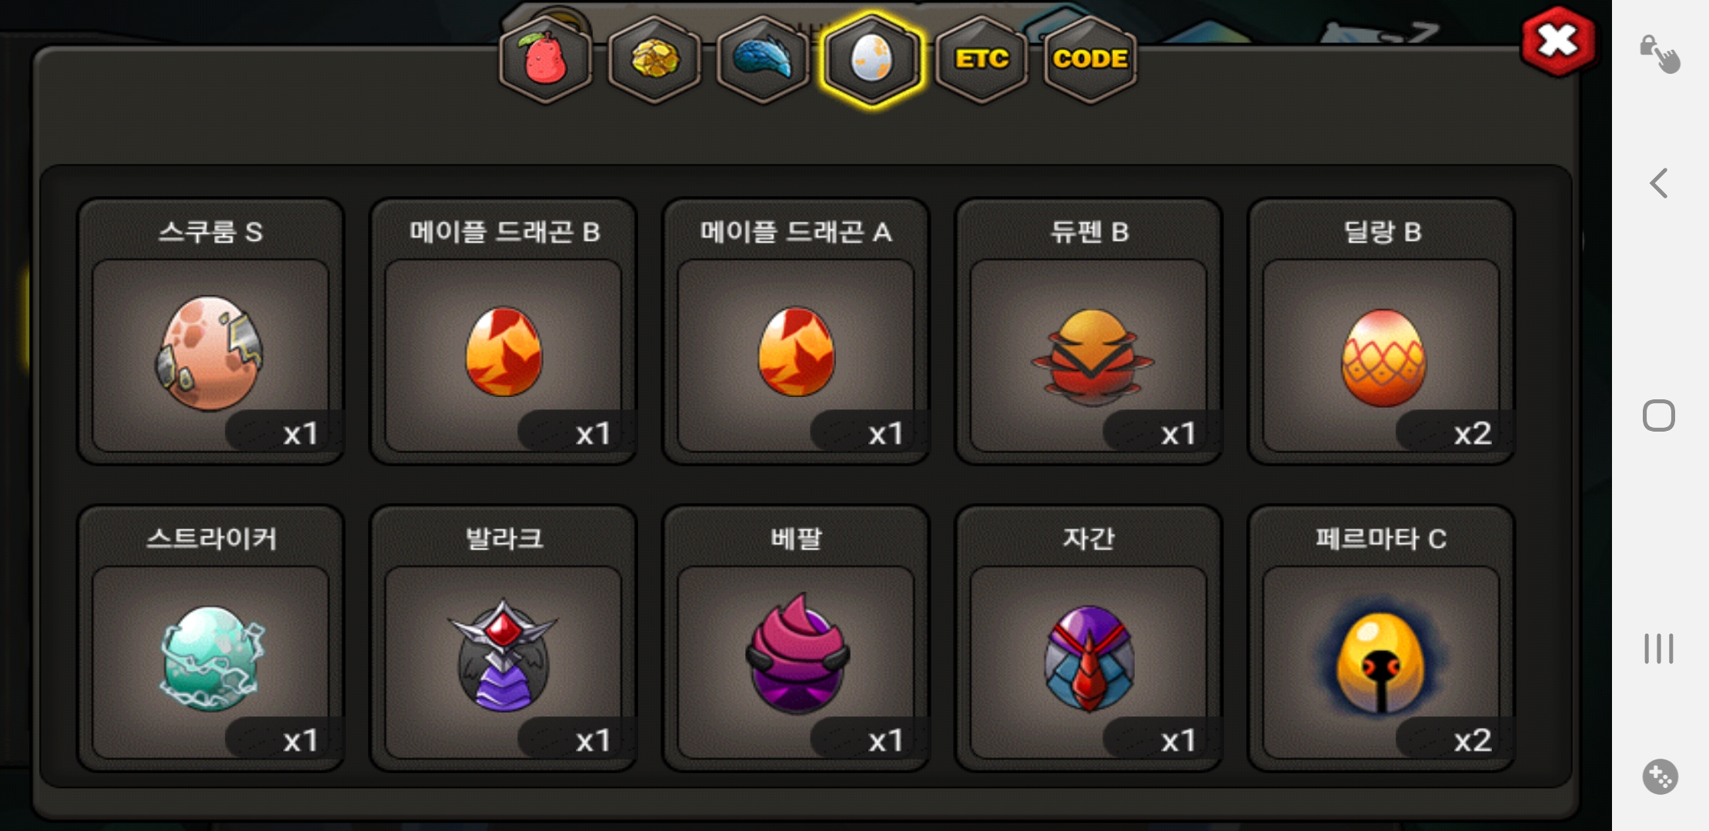Image resolution: width=1709 pixels, height=831 pixels.
Task: Select the 스트라이커 teal egg
Action: pos(210,638)
